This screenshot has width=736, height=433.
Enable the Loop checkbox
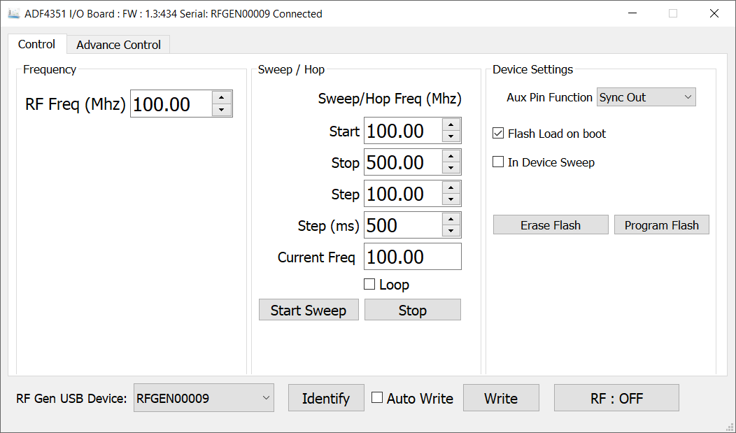coord(369,284)
